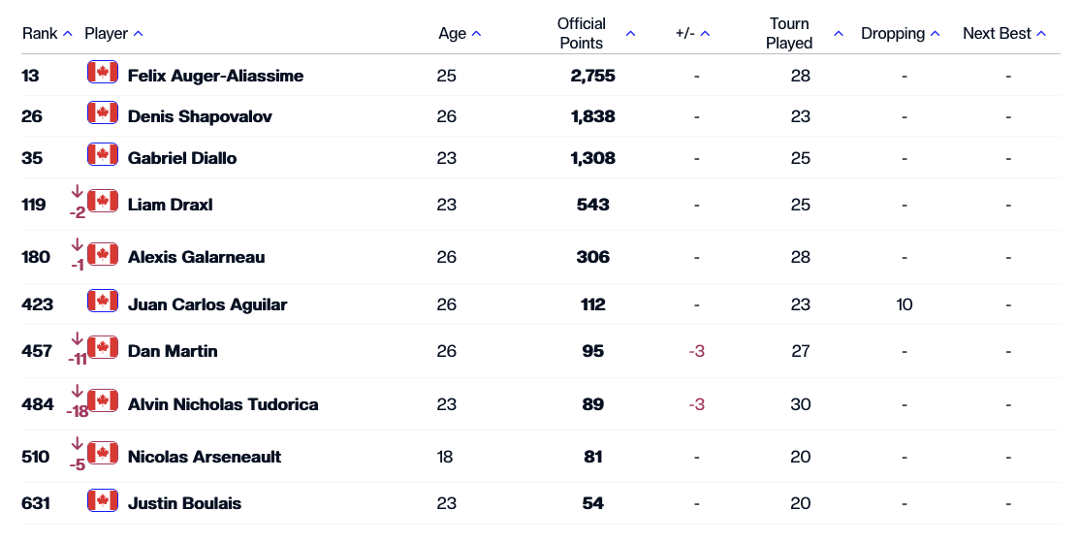Sort by the +/- column arrow
Screen dimensions: 1080x543
point(705,34)
